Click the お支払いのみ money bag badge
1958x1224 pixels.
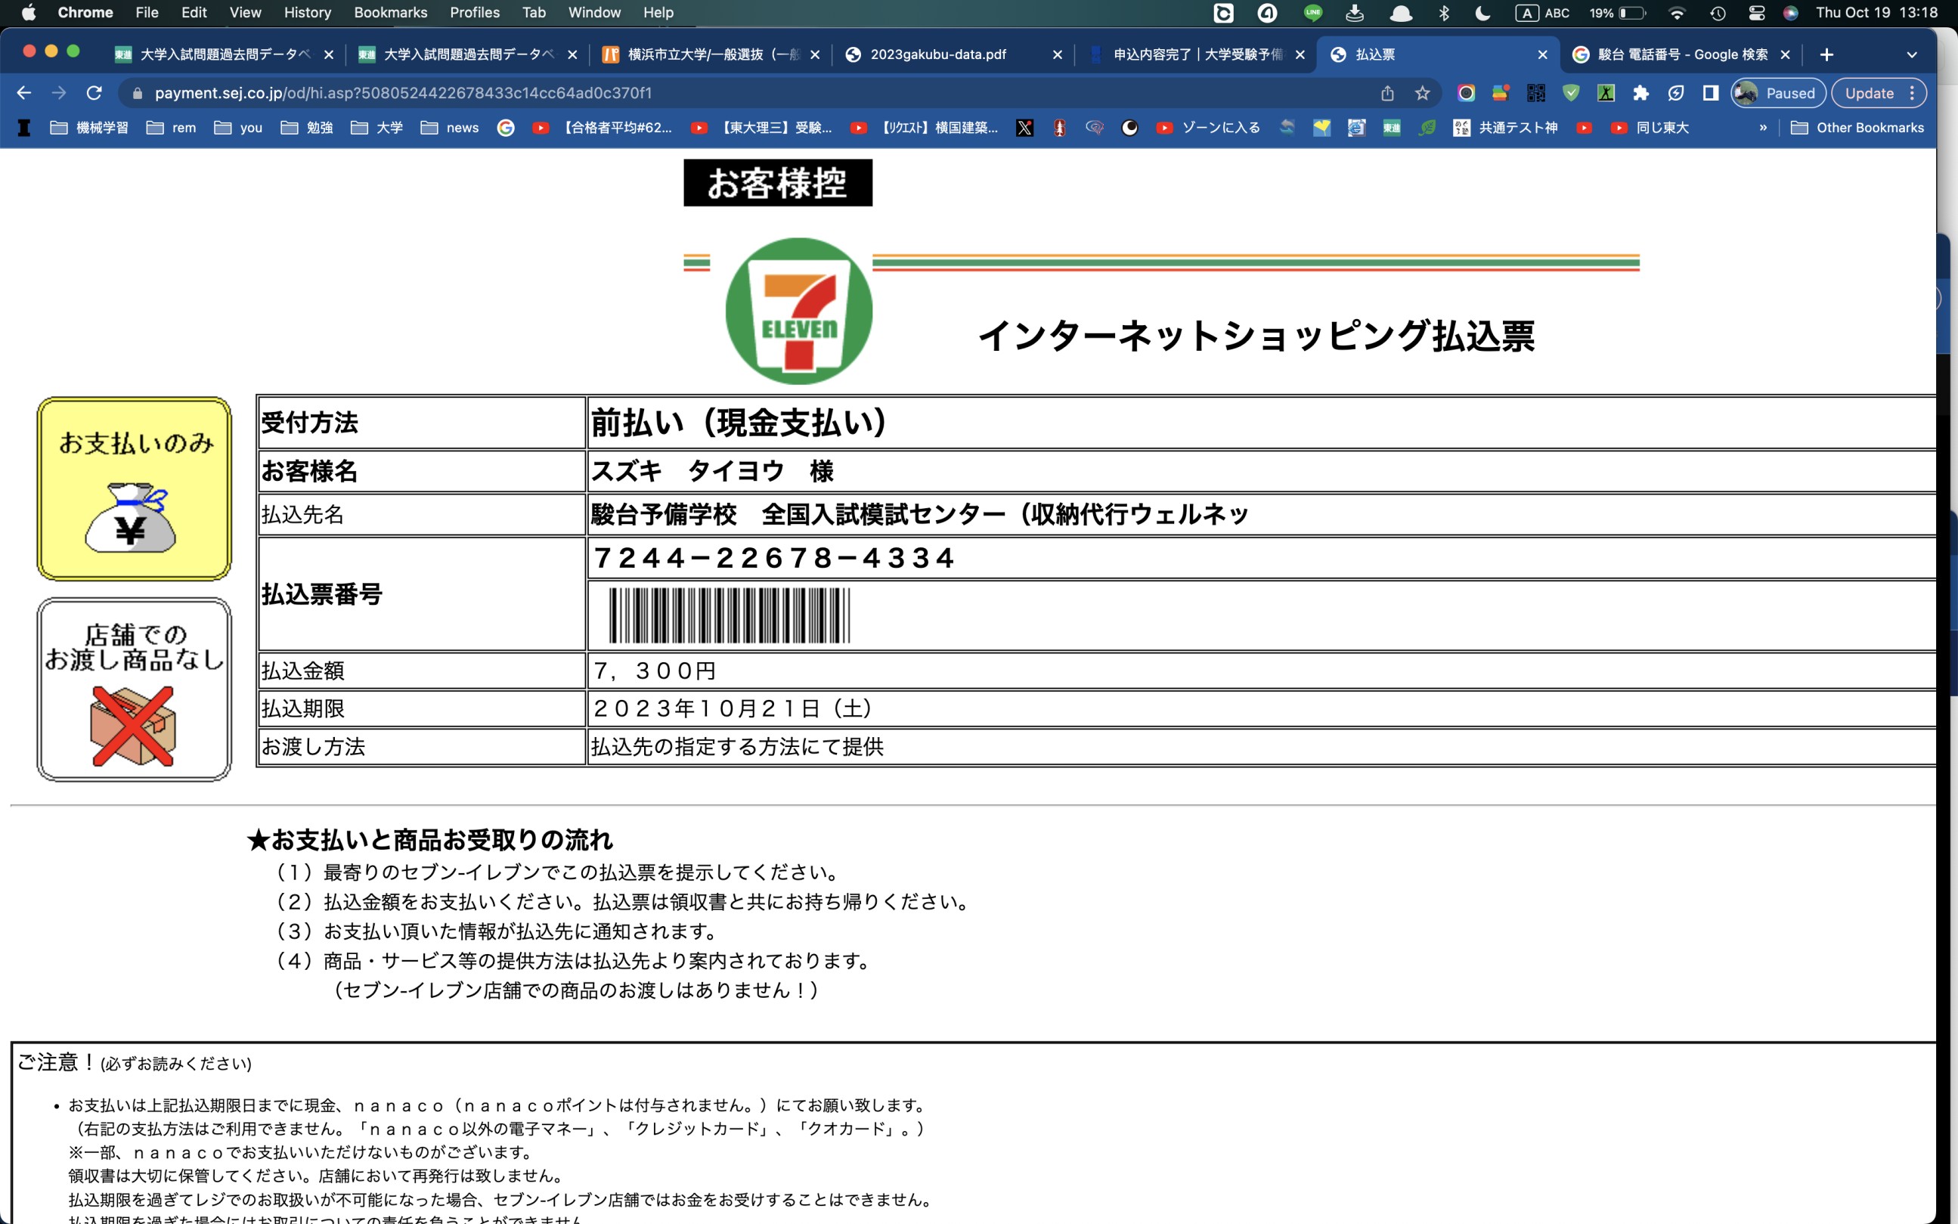[135, 488]
